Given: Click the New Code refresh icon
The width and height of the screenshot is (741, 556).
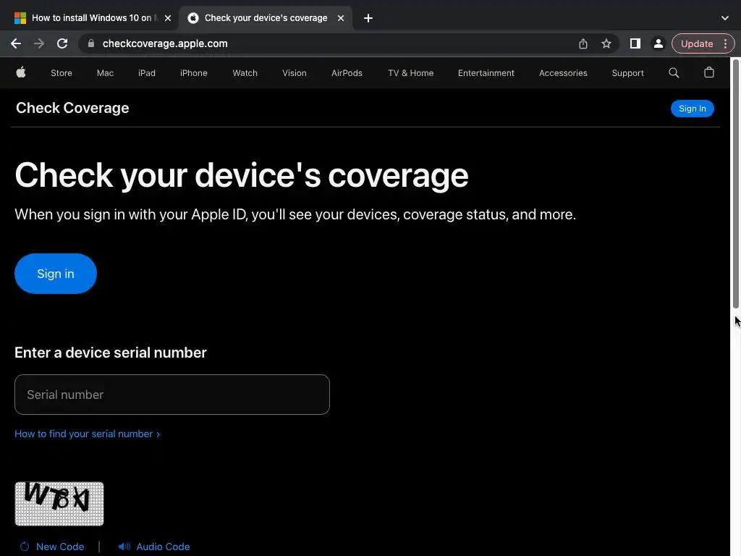Looking at the screenshot, I should pyautogui.click(x=25, y=547).
